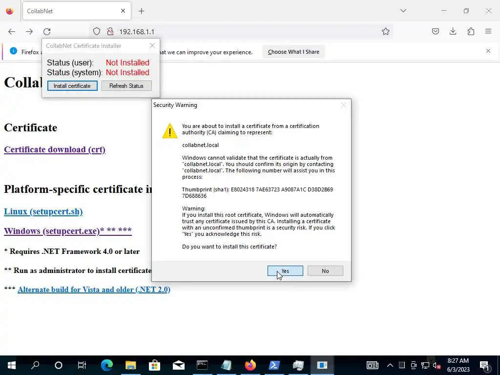The height and width of the screenshot is (375, 500).
Task: Open PowerShell from the taskbar
Action: click(274, 365)
